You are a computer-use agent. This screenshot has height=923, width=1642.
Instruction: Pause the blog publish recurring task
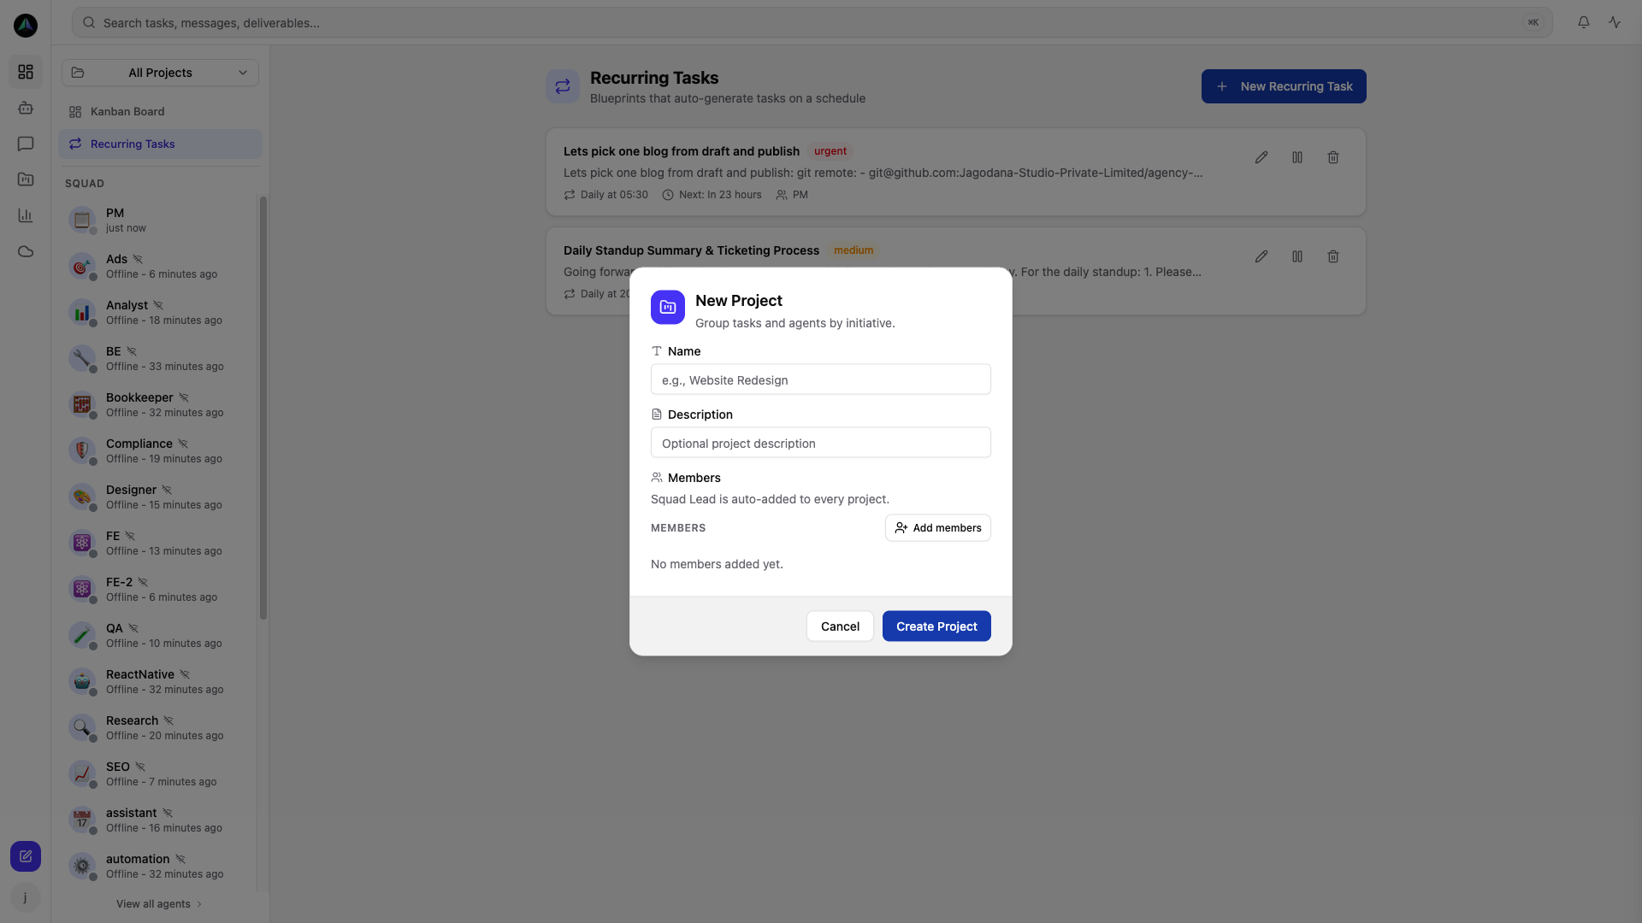click(x=1296, y=158)
